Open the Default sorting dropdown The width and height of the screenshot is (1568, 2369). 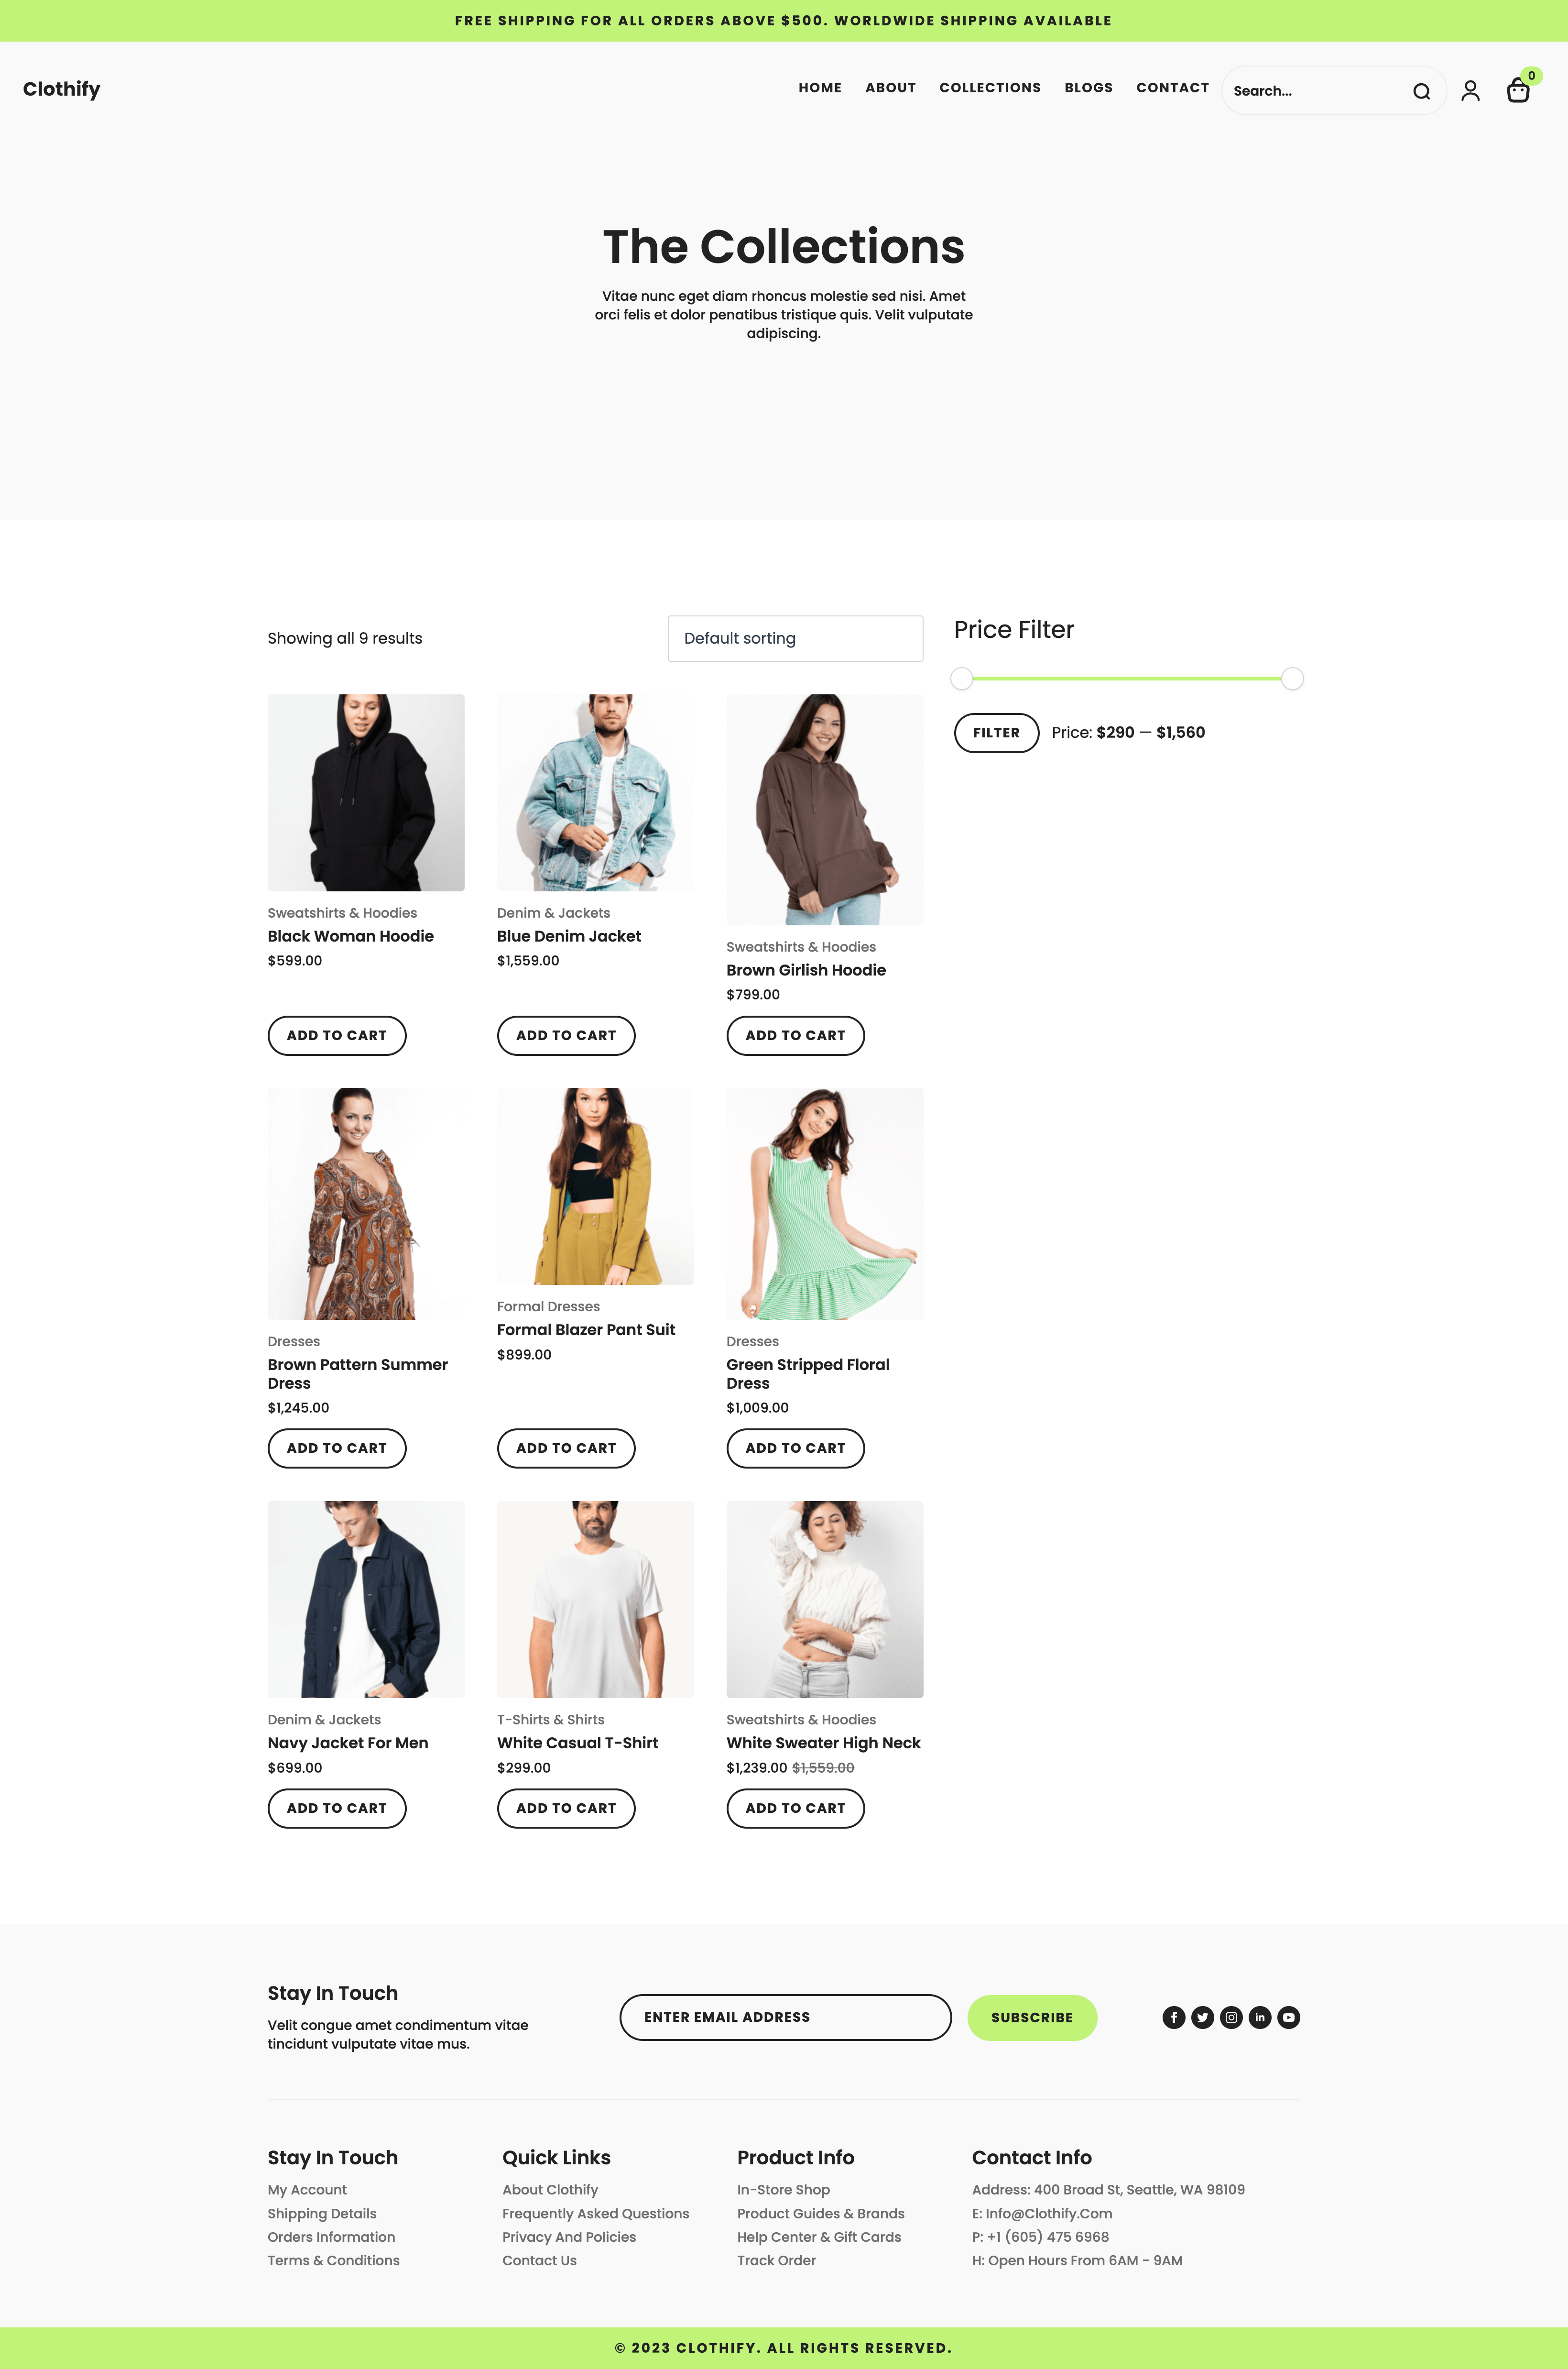(795, 638)
